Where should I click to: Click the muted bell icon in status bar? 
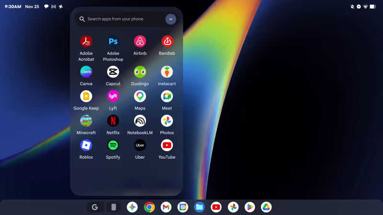pos(352,7)
